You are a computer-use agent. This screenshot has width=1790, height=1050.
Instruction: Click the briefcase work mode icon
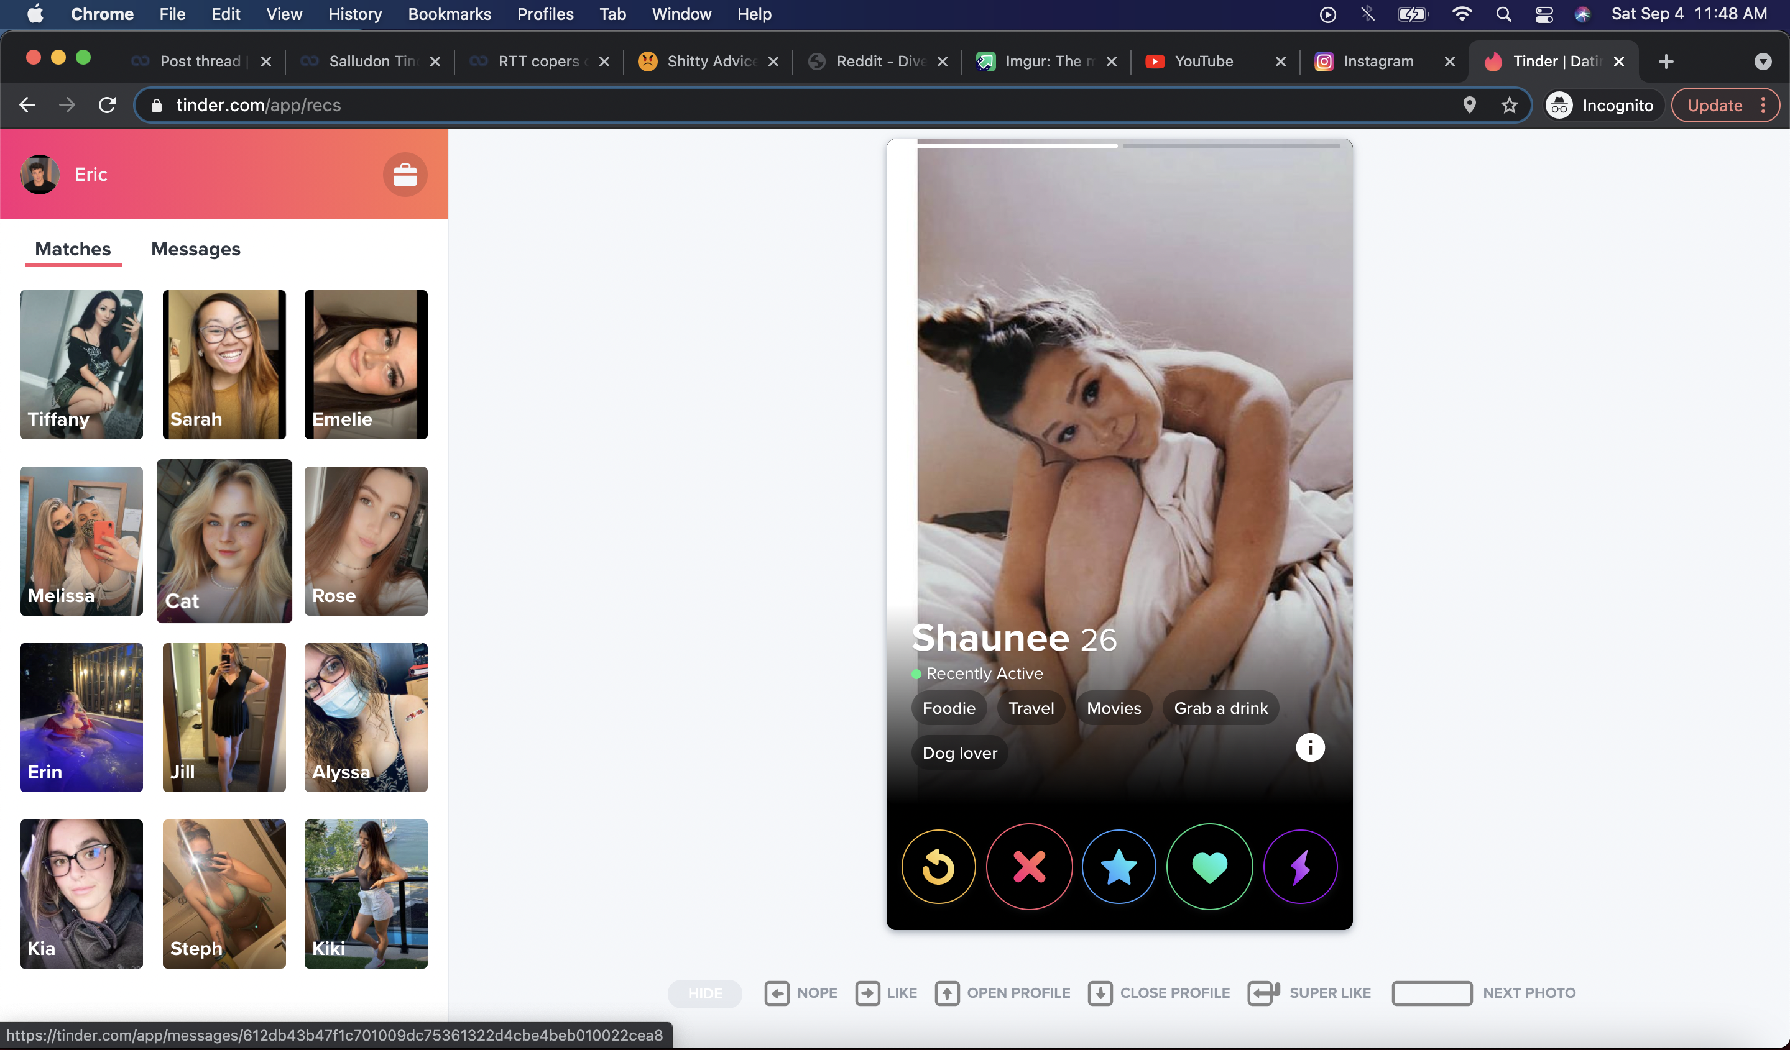405,175
